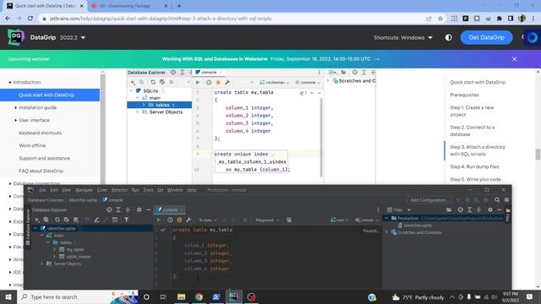Click Add Configuration... button in DataGrip
The height and width of the screenshot is (304, 541).
(x=429, y=200)
